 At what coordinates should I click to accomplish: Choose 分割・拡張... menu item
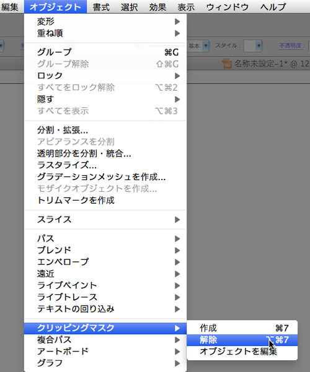click(x=105, y=130)
